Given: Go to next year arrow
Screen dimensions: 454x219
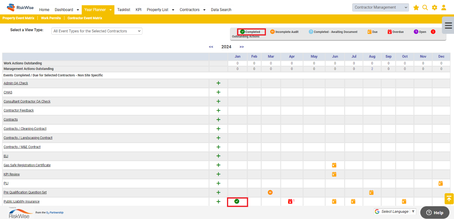Looking at the screenshot, I should click(242, 47).
